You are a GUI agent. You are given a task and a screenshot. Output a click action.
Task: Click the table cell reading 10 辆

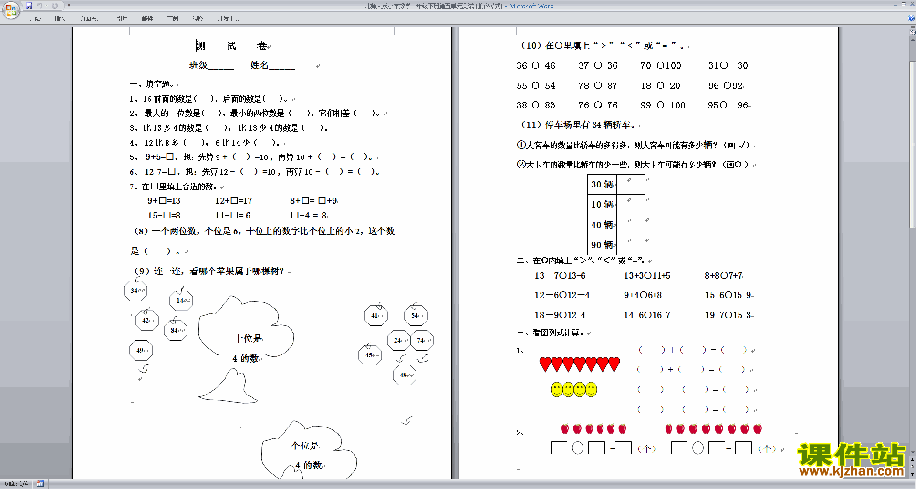(x=602, y=204)
